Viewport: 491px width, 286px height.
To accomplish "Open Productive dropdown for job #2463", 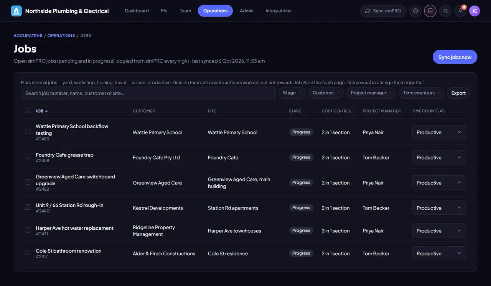I will click(x=439, y=132).
